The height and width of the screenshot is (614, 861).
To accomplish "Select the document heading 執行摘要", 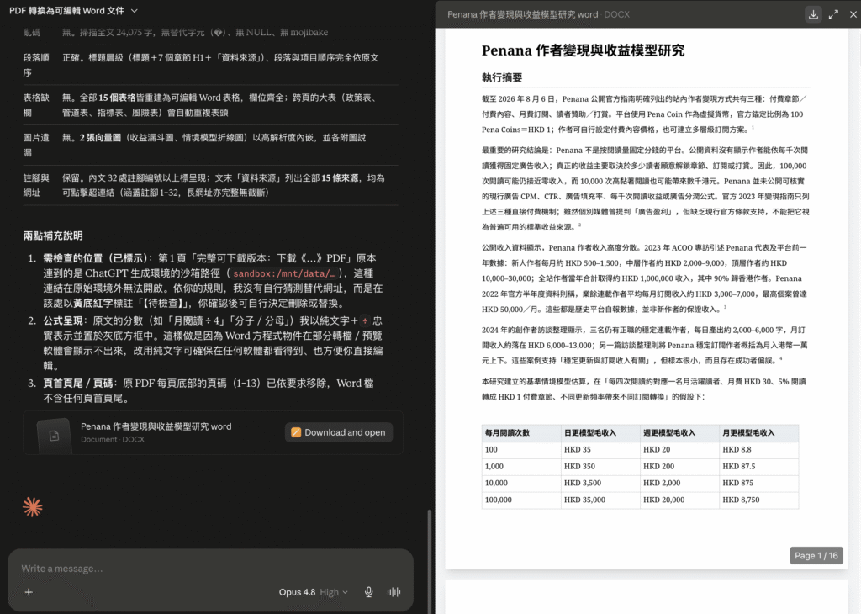I will 502,77.
